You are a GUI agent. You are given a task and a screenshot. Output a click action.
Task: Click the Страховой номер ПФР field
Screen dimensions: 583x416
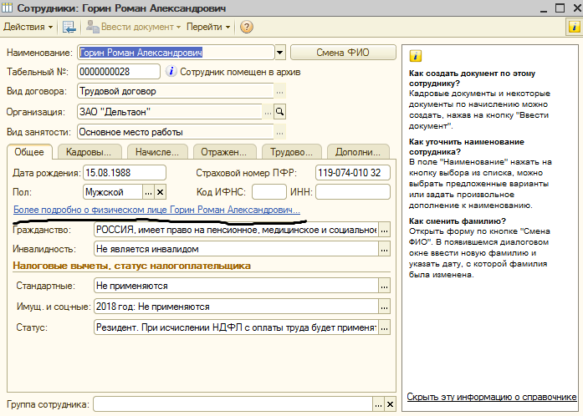[352, 173]
